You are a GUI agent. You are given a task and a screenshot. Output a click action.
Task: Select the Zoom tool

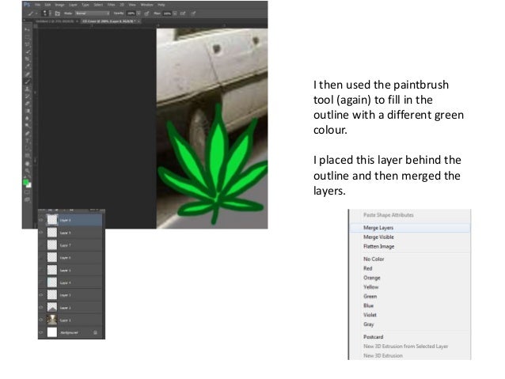tap(28, 171)
